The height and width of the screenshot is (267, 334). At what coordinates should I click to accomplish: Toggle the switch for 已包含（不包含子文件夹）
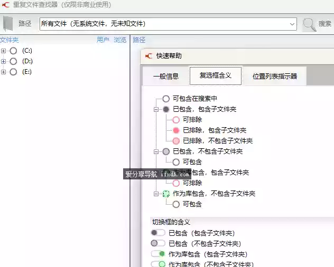158,243
